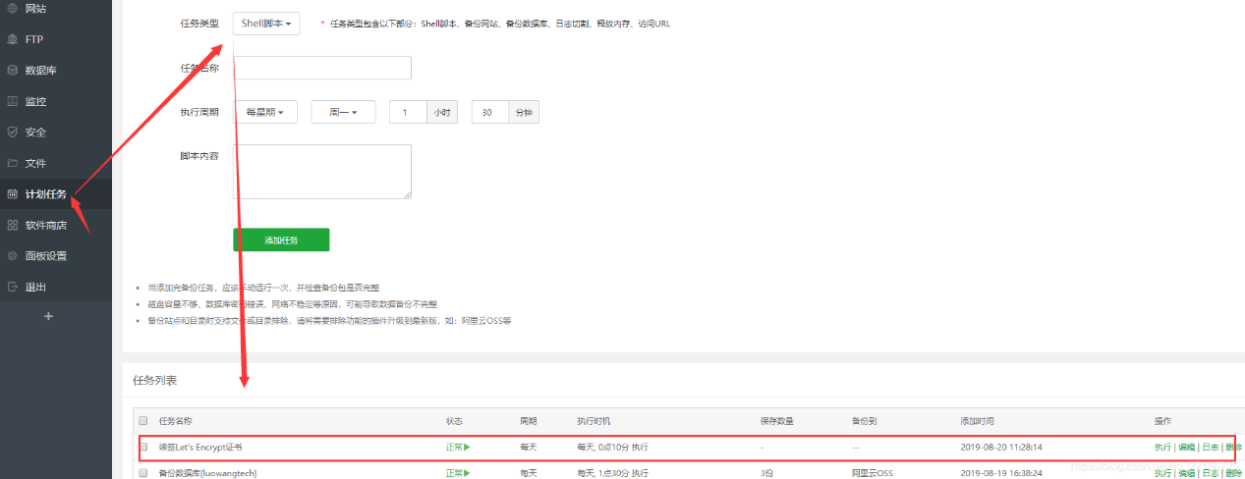
Task: Click the 任务列表 section heading
Action: pos(155,380)
